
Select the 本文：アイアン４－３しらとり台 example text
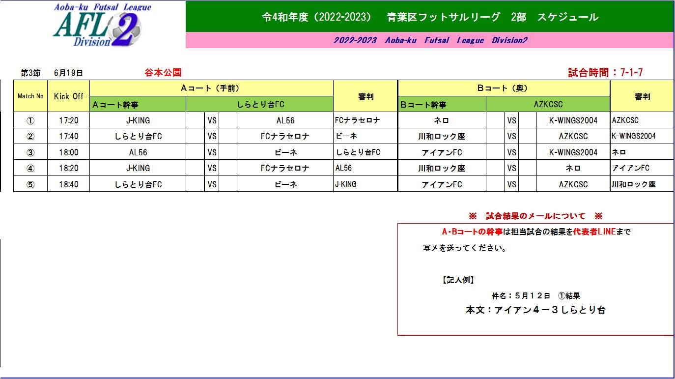point(535,310)
